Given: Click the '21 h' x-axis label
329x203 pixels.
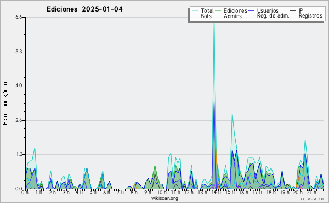Looking at the screenshot, I should (x=311, y=192).
